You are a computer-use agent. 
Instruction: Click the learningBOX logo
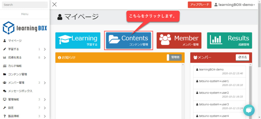tap(25, 28)
